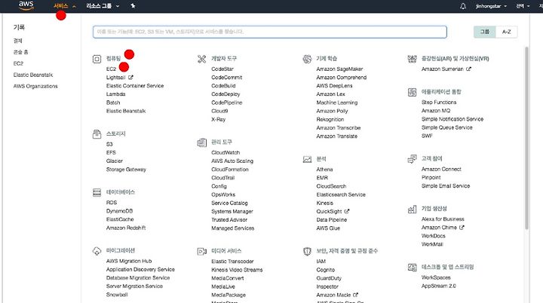The width and height of the screenshot is (543, 303).
Task: Click external link icon beside Amazon Sumerian
Action: point(468,69)
